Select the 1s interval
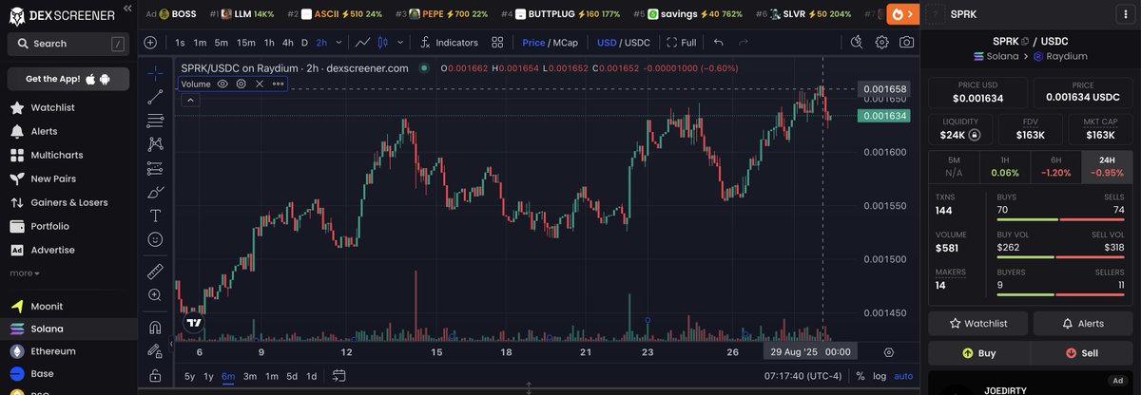The image size is (1141, 395). [181, 43]
